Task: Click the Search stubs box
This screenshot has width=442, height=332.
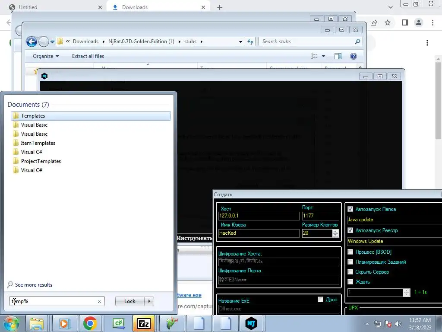Action: [x=307, y=41]
